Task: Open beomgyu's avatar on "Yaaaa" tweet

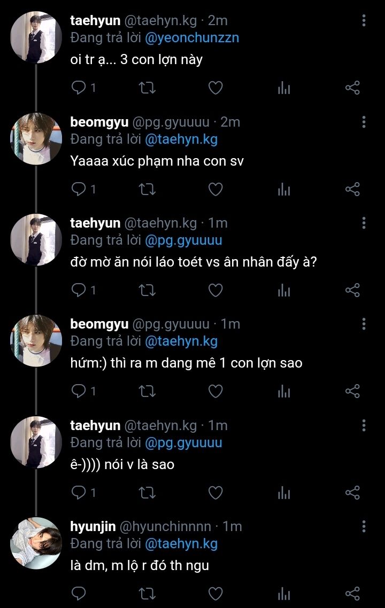Action: point(36,138)
